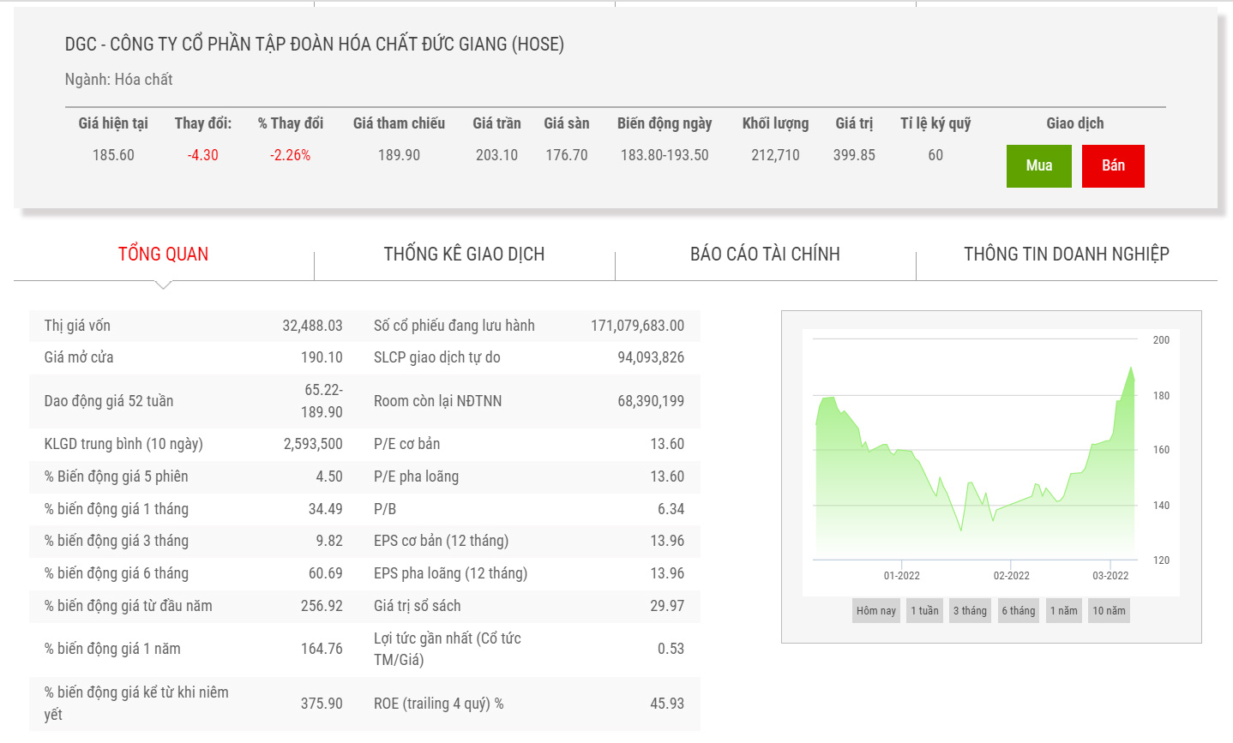Image resolution: width=1233 pixels, height=743 pixels.
Task: Display the 1 năm chart range
Action: 1063,611
